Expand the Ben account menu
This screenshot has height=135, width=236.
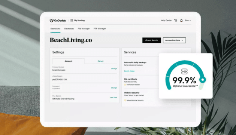[x=188, y=21]
